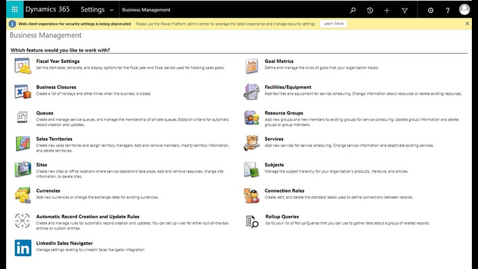Click the Facilities/Equipment wrench icon

point(251,92)
